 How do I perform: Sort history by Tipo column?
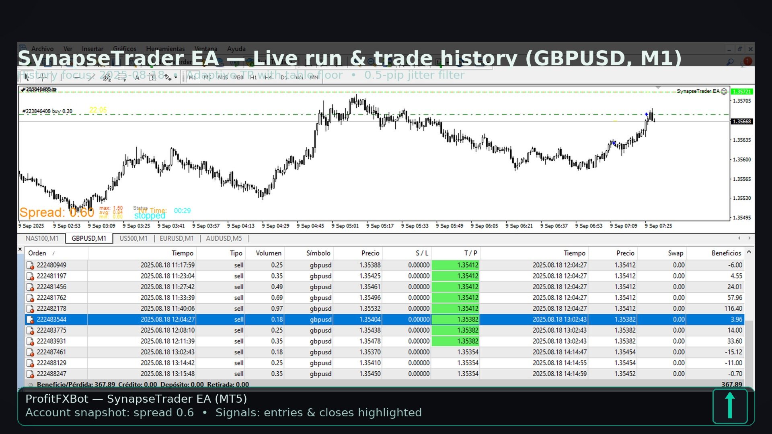(x=220, y=253)
